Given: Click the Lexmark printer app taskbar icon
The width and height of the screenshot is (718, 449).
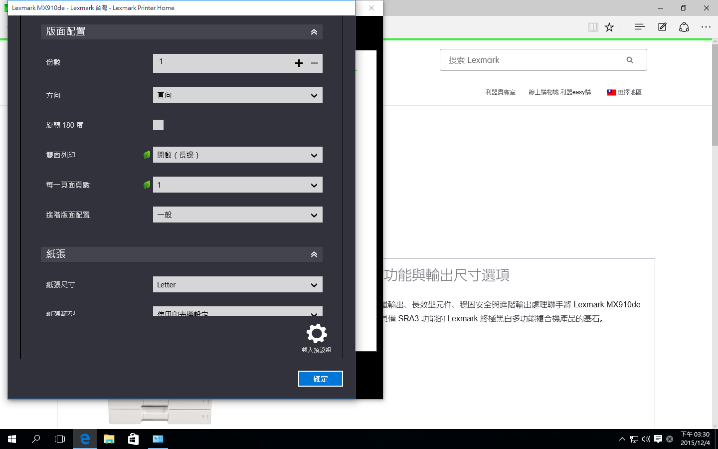Looking at the screenshot, I should pyautogui.click(x=158, y=439).
